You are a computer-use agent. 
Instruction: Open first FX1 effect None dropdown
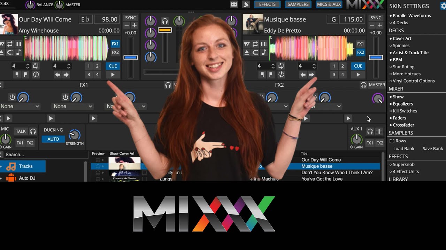20,106
